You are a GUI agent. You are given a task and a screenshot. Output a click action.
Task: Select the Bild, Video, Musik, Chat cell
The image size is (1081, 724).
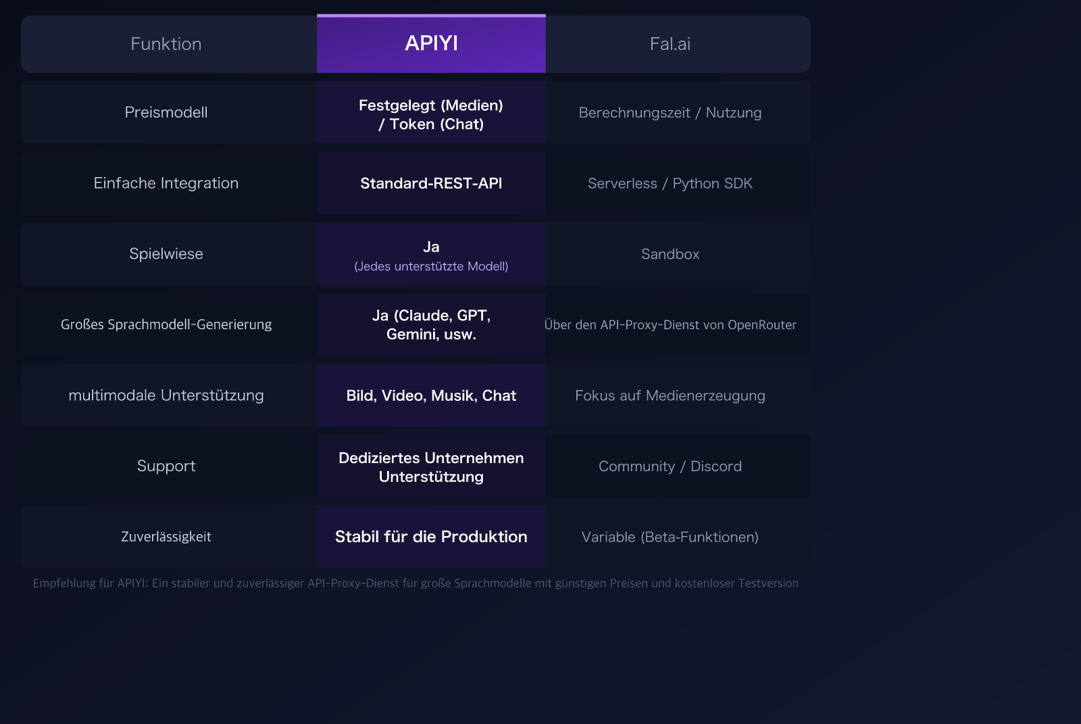(x=431, y=395)
